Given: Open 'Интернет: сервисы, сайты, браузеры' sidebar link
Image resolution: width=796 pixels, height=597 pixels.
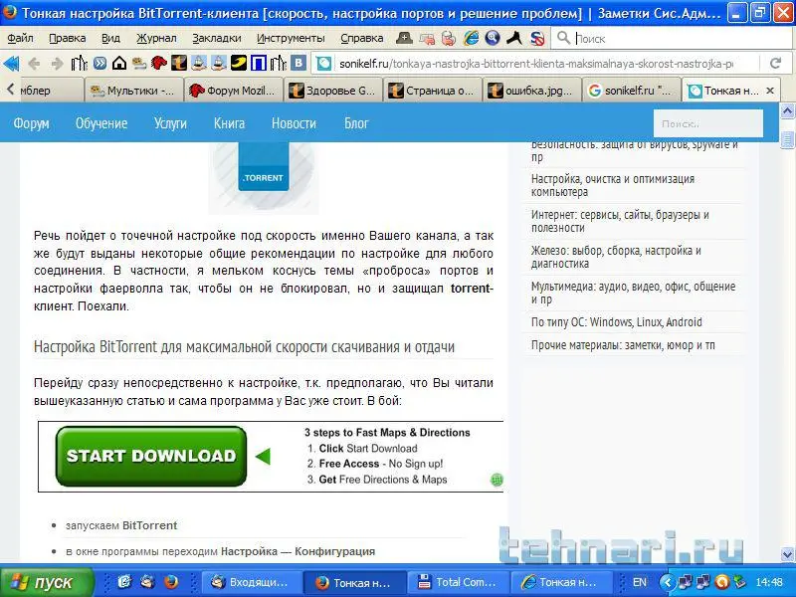Looking at the screenshot, I should point(620,221).
